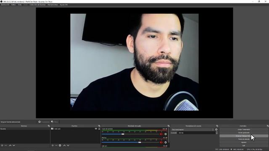269x151 pixels.
Task: Open the Colección de Escenas menu
Action: coord(37,5)
